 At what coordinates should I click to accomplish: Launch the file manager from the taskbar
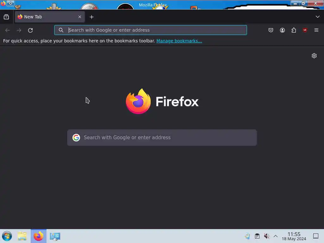(22, 236)
